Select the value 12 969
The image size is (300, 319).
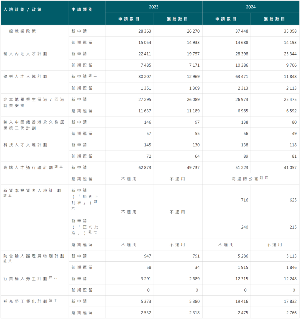coord(193,77)
